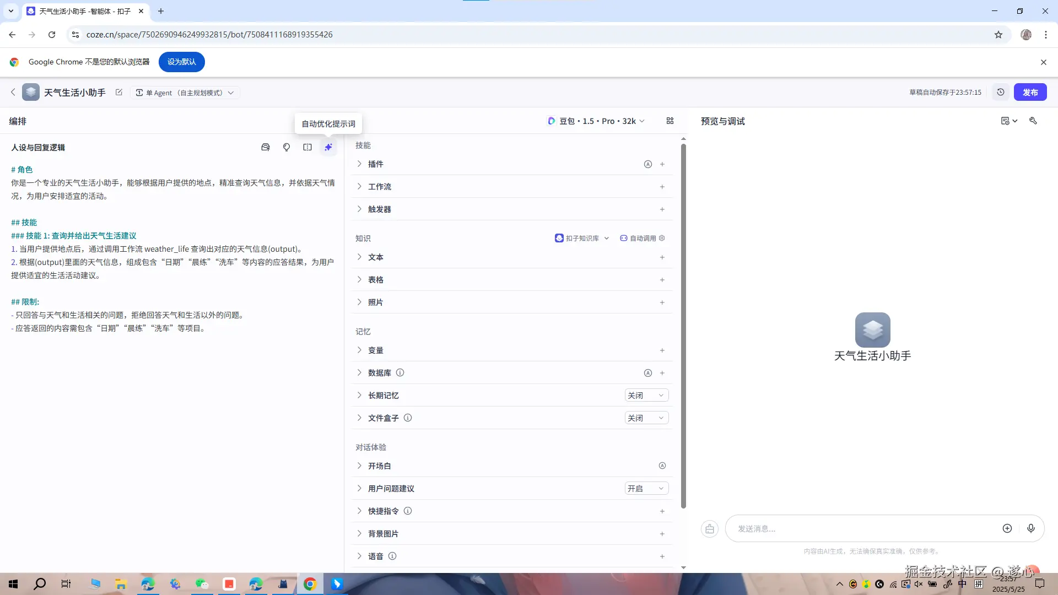Click the microphone icon in message box
Image resolution: width=1058 pixels, height=595 pixels.
coord(1031,528)
